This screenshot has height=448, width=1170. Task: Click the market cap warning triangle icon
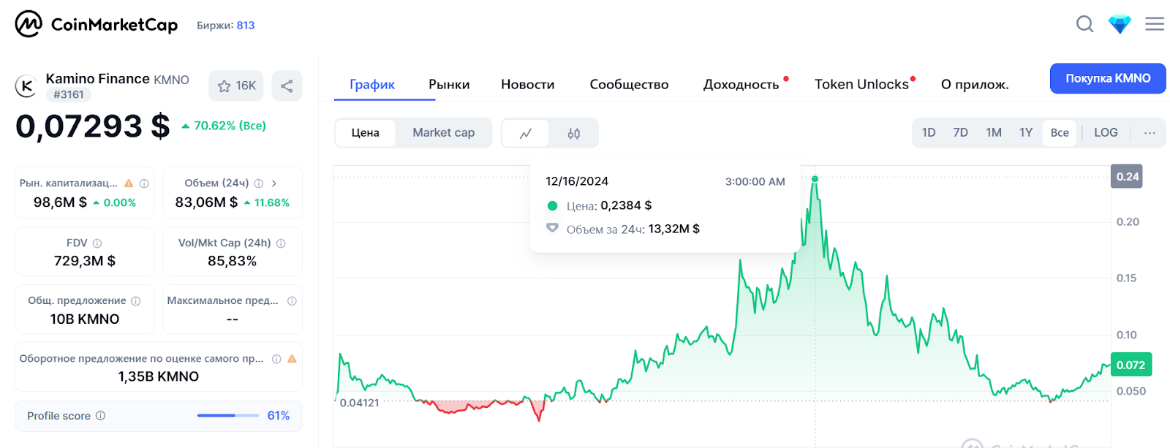pyautogui.click(x=129, y=183)
